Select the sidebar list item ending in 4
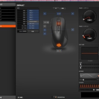Screen dimensions: 99x99 click(x=7, y=17)
